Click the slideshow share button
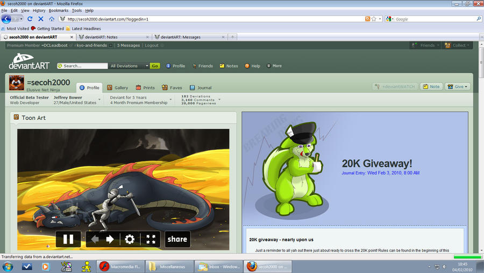484x273 pixels. coord(177,239)
